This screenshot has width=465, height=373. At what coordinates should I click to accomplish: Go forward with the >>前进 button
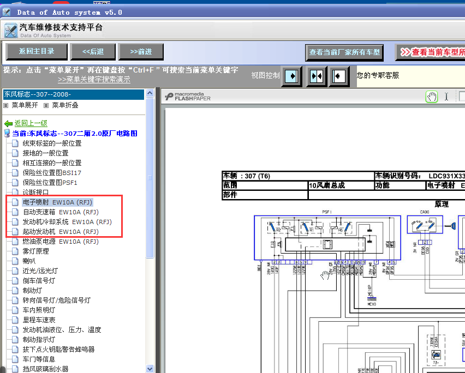click(141, 52)
